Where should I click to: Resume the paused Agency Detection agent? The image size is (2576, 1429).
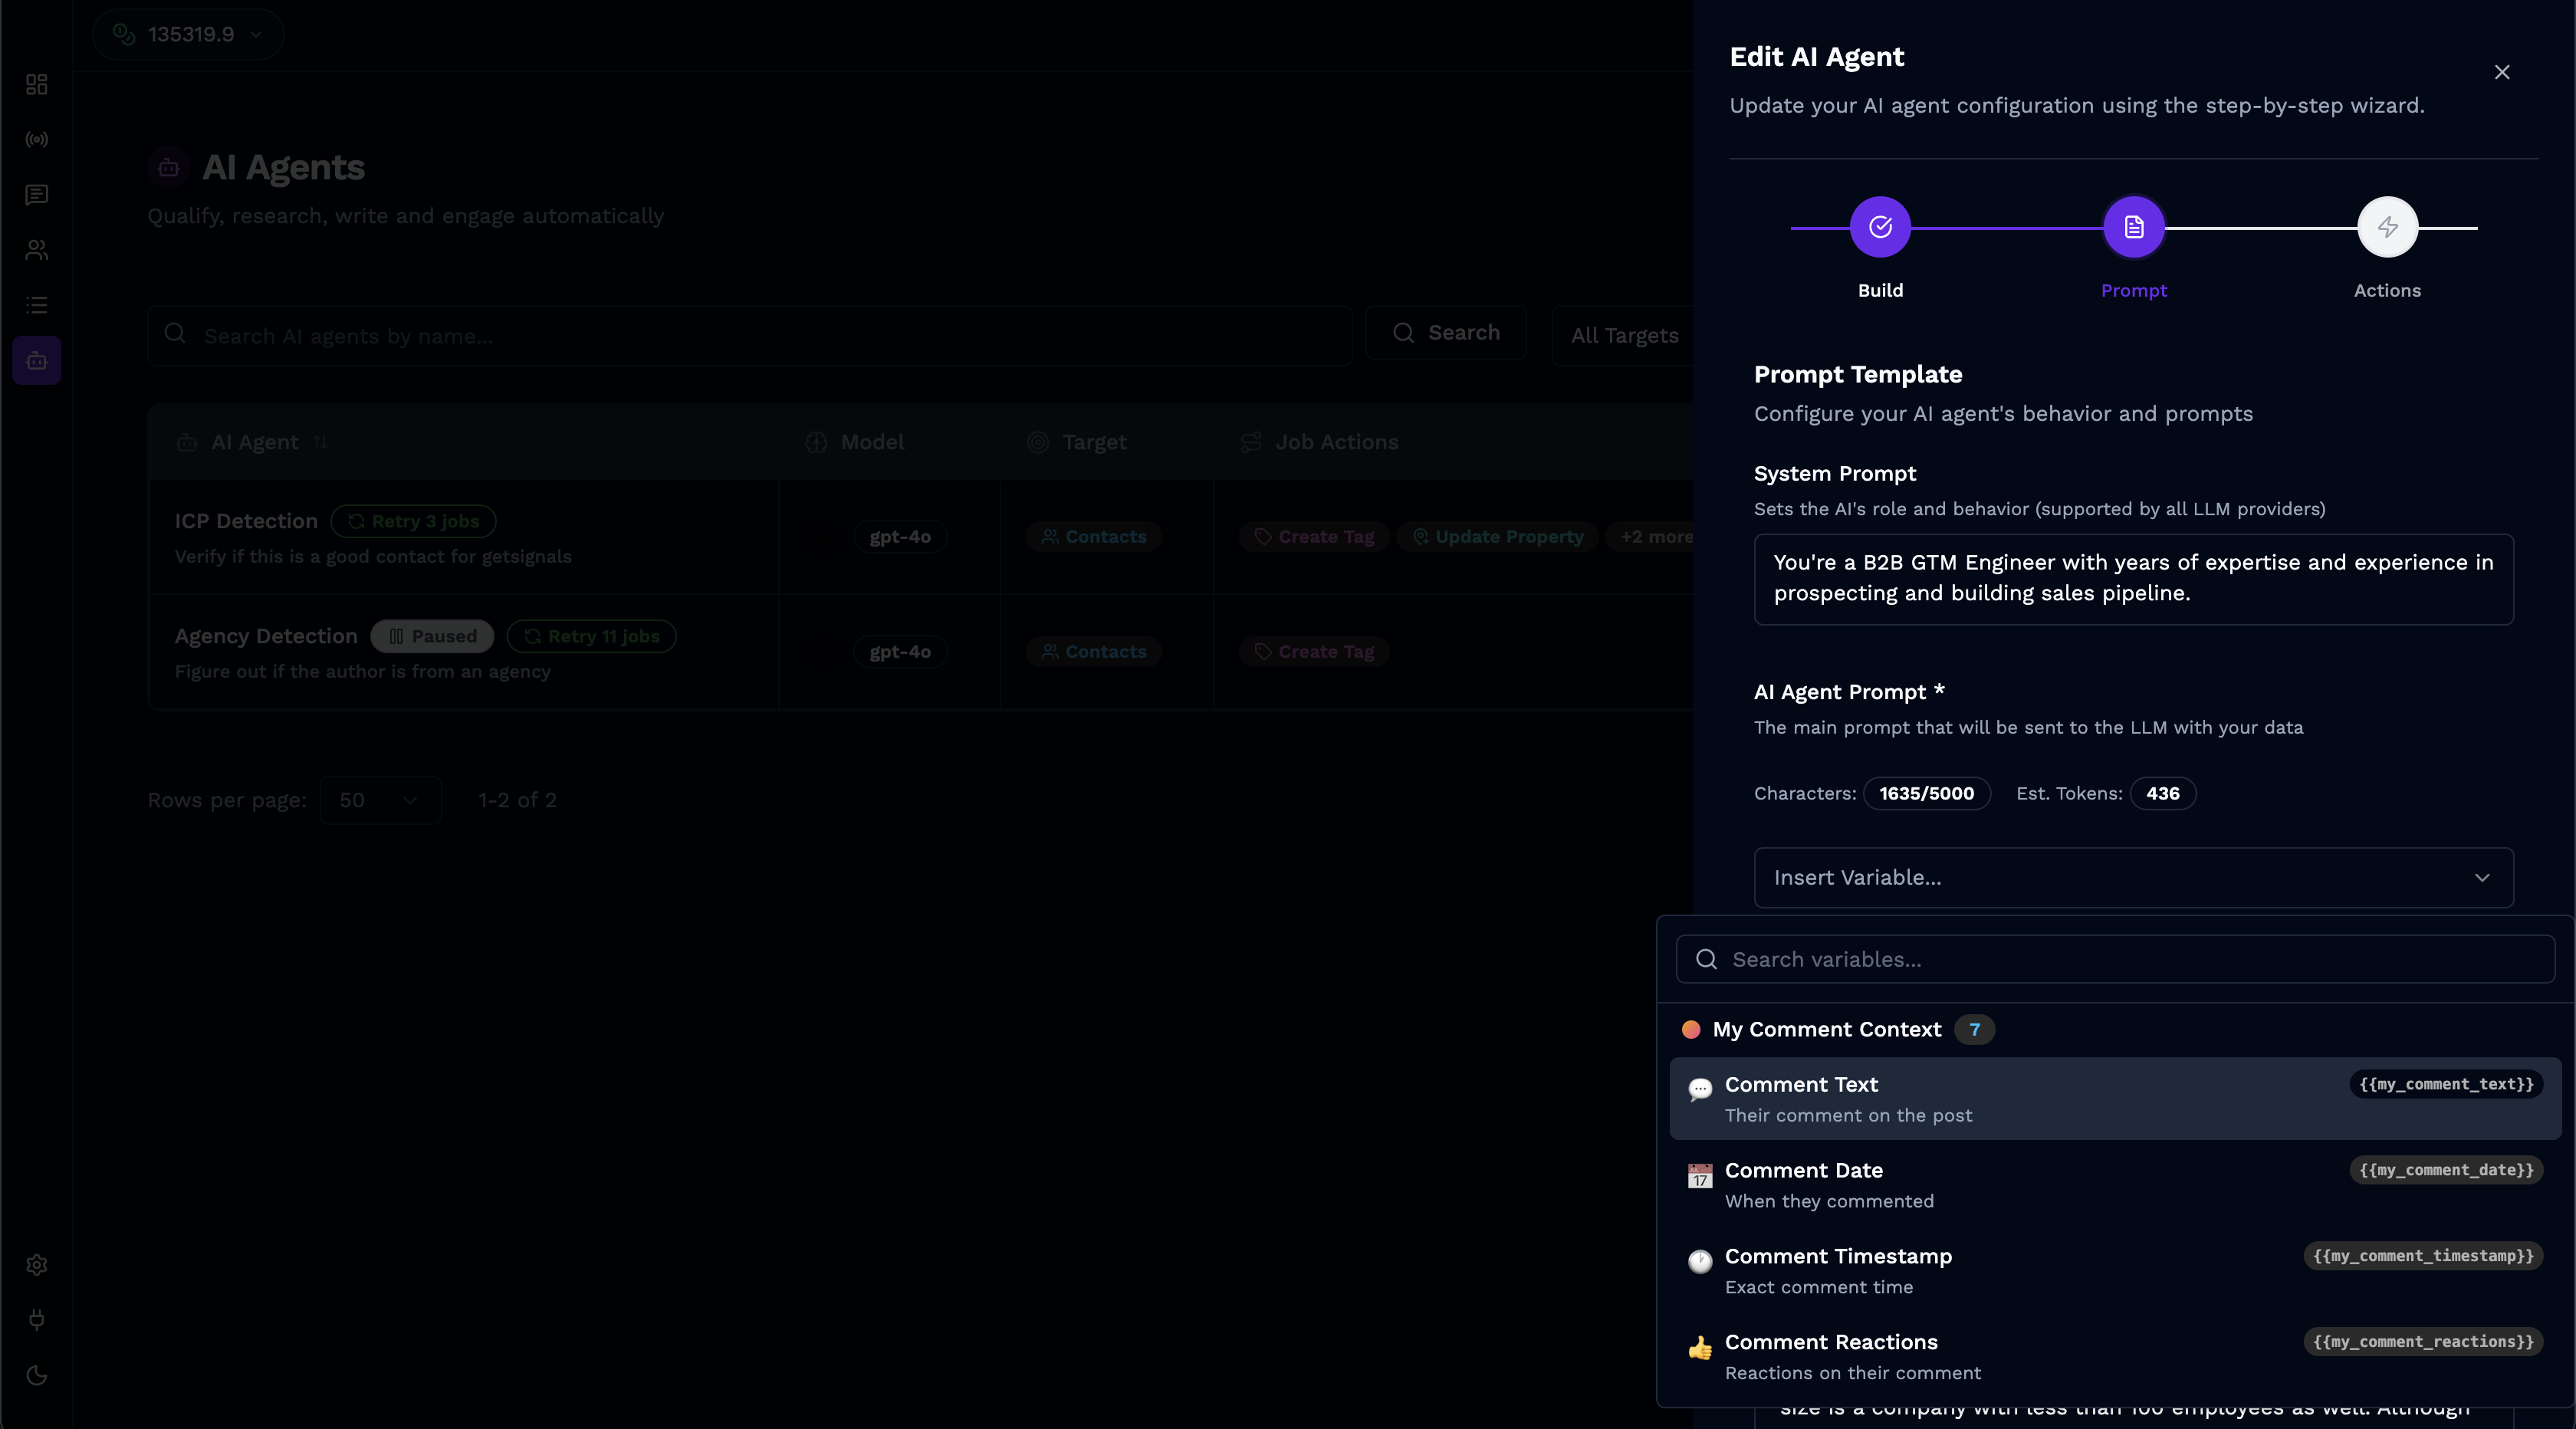coord(431,636)
